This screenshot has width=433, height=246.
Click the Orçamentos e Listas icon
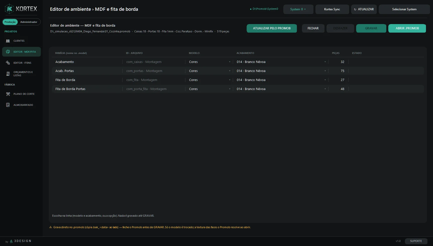tap(8, 74)
